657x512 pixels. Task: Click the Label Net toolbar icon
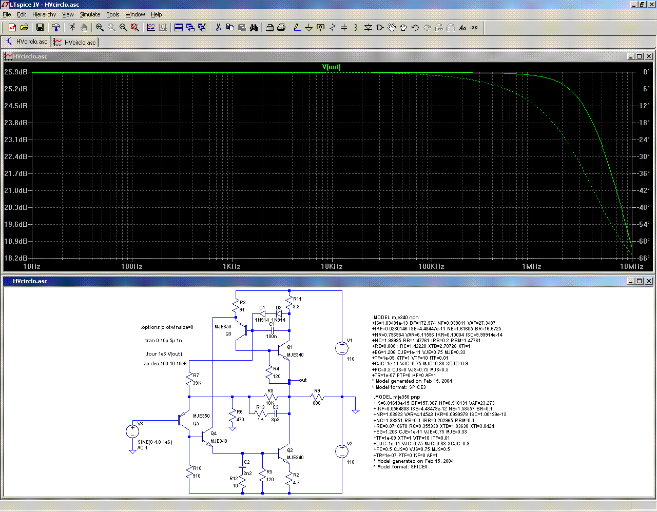pyautogui.click(x=321, y=28)
